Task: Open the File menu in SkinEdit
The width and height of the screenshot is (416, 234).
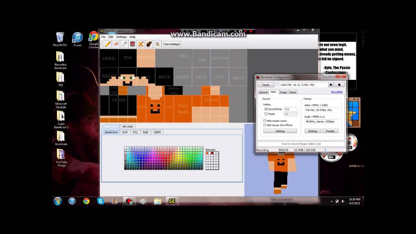Action: (103, 37)
